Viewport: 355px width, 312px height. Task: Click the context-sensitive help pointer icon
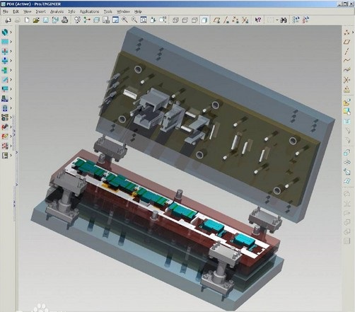258,20
